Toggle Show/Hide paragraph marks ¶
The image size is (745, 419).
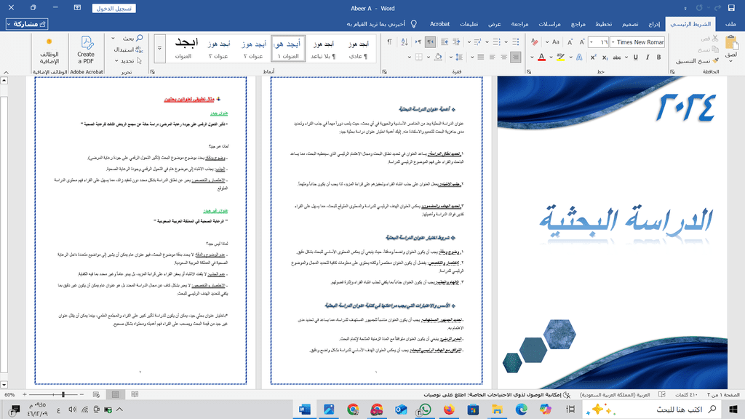pyautogui.click(x=390, y=42)
